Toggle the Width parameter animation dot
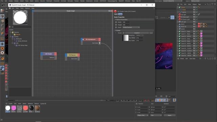 click(116, 22)
